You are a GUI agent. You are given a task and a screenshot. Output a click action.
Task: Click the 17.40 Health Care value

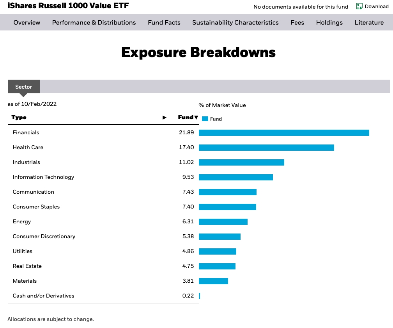click(186, 147)
